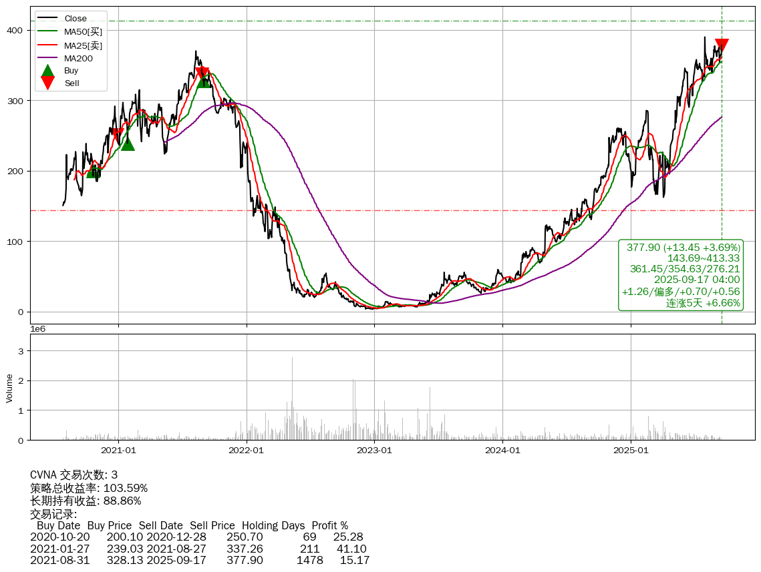The height and width of the screenshot is (572, 761).
Task: Select the trade row with buy date 2020-10-20
Action: pyautogui.click(x=196, y=537)
